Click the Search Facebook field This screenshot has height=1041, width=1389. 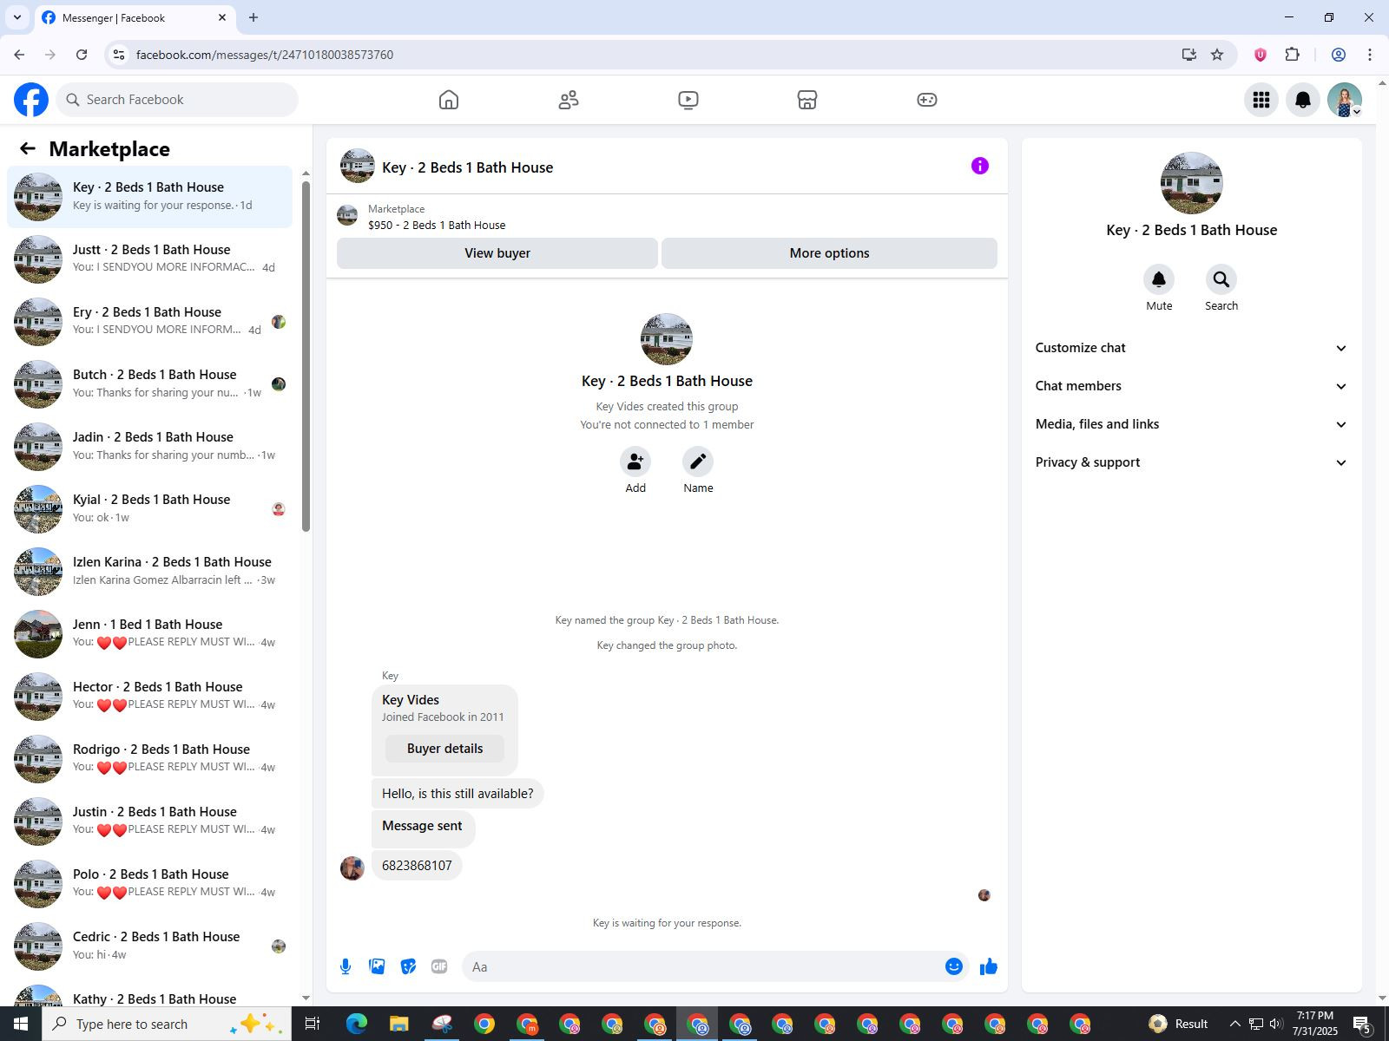pos(177,100)
